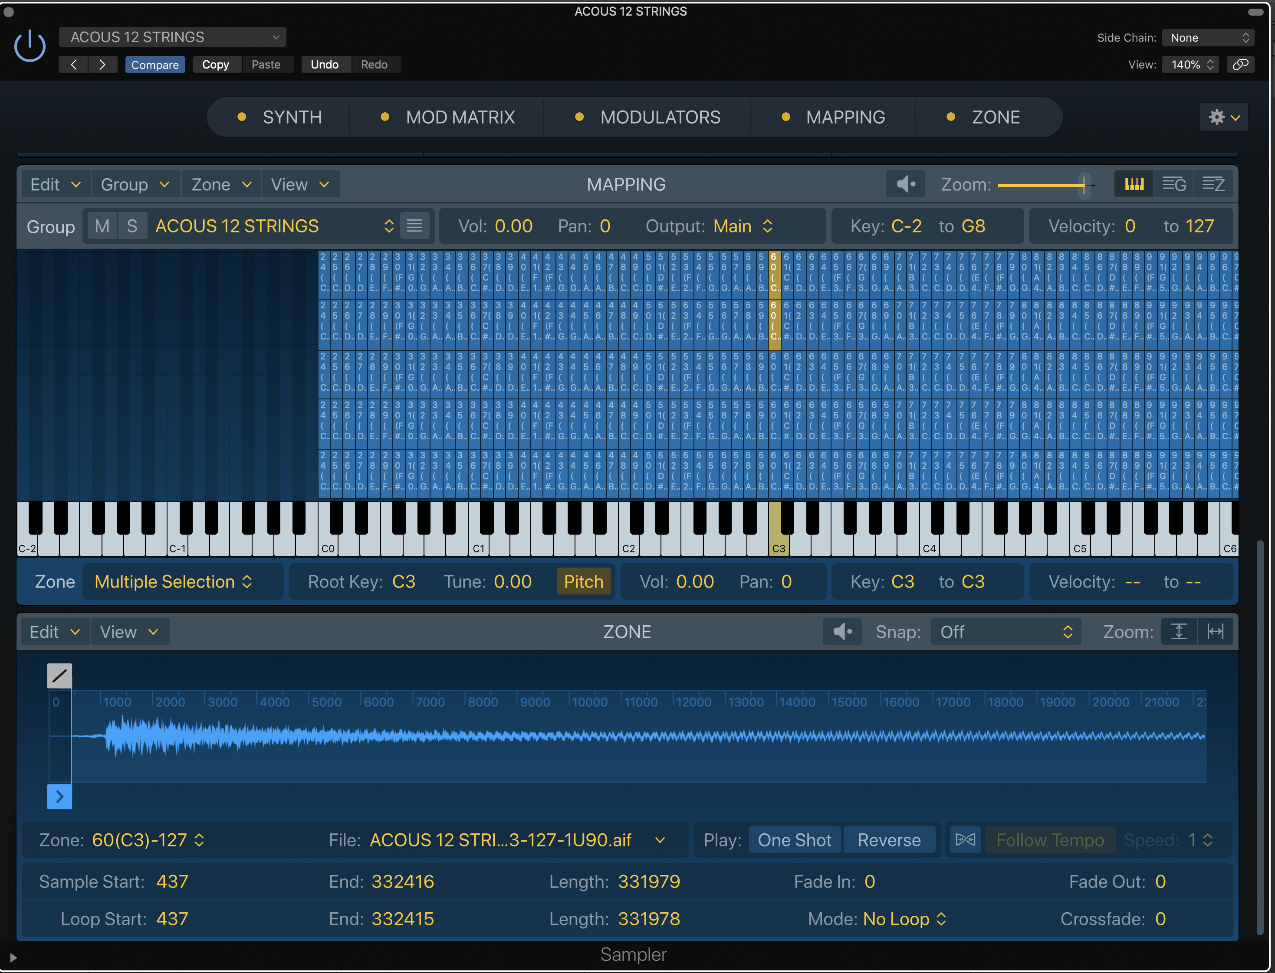
Task: Open the Zone pane View menu
Action: click(x=129, y=631)
